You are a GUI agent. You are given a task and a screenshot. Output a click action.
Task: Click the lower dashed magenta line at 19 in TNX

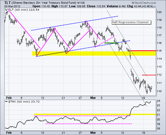click(89, 124)
